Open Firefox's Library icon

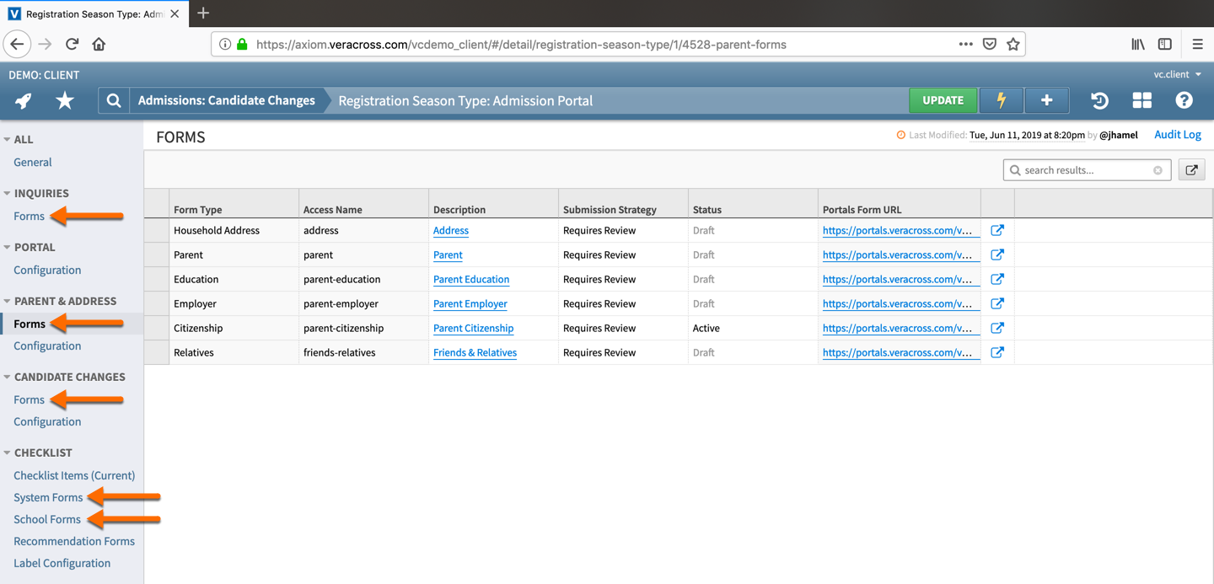coord(1137,44)
